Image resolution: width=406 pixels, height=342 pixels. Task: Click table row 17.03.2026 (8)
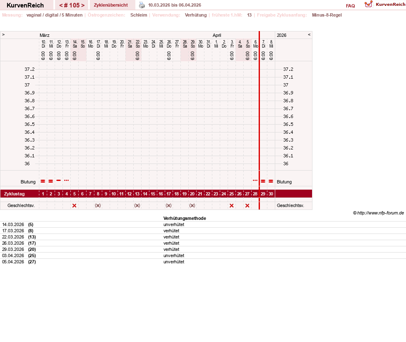[203, 231]
